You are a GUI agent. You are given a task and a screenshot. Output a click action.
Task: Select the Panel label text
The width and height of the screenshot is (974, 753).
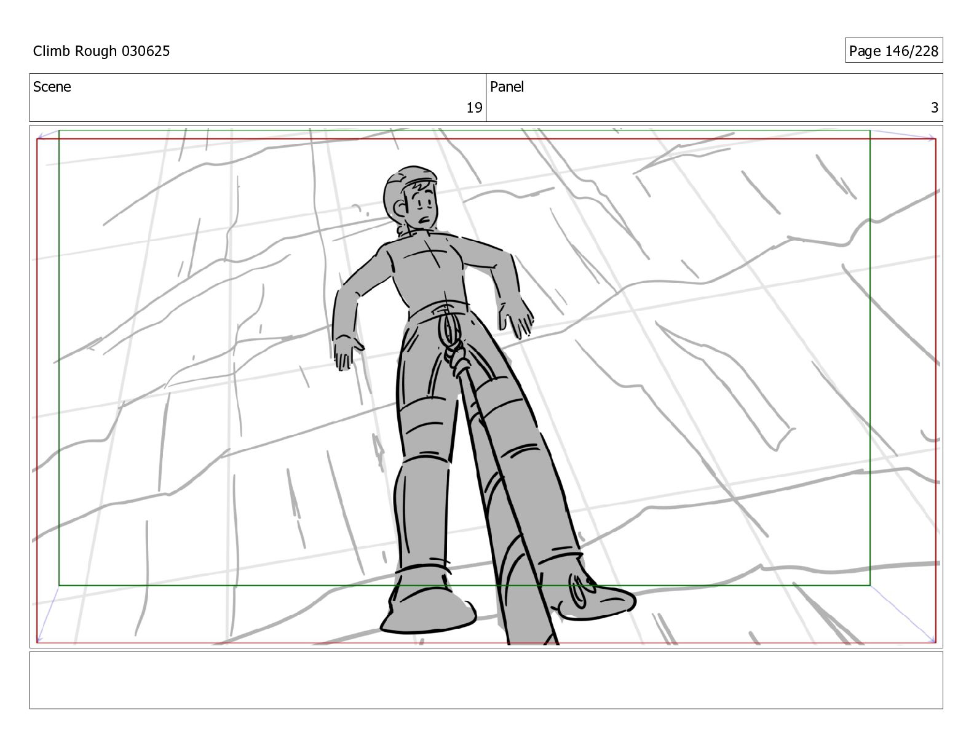click(507, 87)
